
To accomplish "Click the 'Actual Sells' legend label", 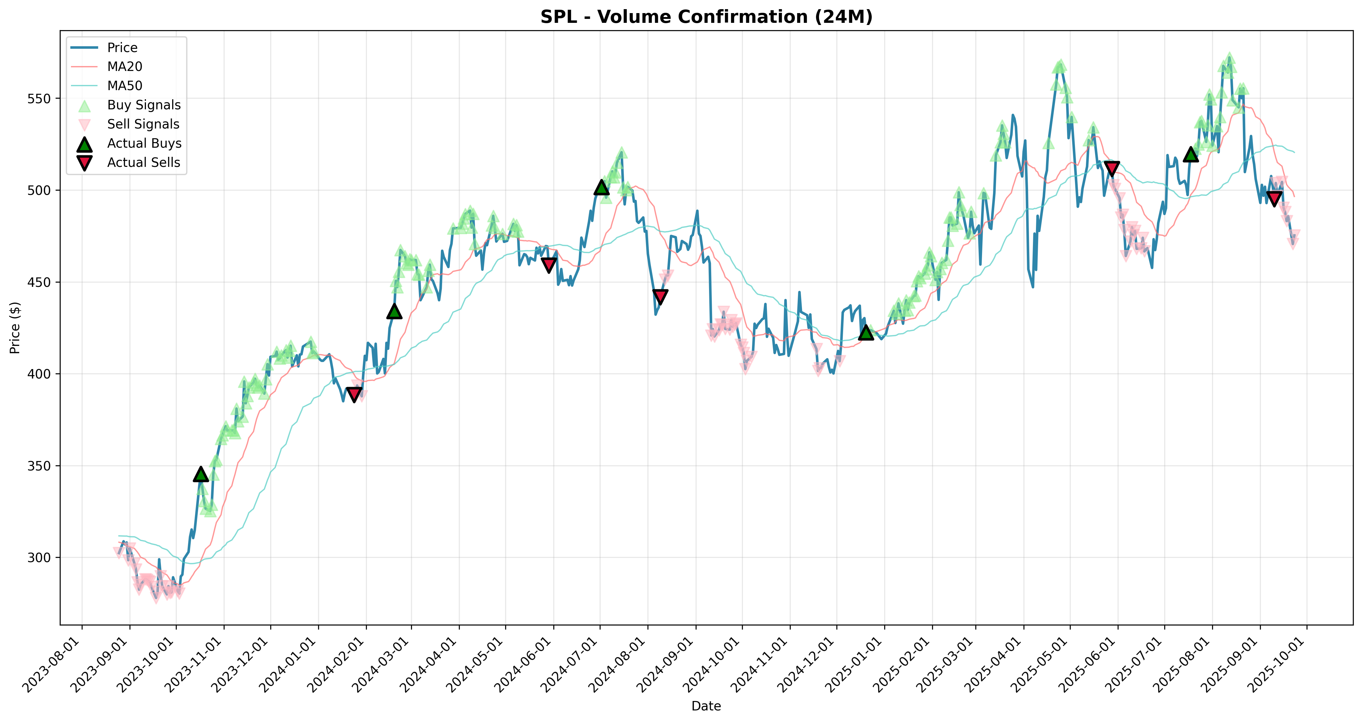I will coord(144,162).
